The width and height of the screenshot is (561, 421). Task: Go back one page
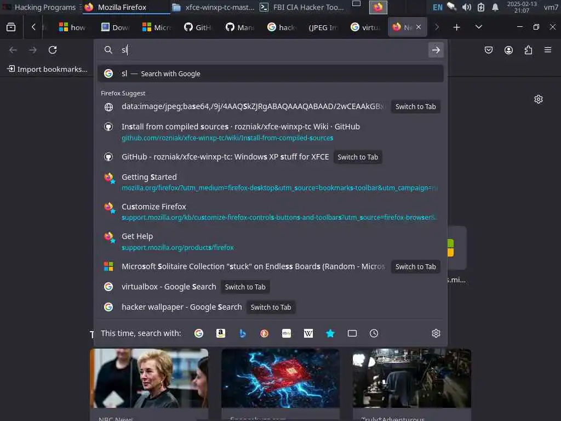click(13, 50)
